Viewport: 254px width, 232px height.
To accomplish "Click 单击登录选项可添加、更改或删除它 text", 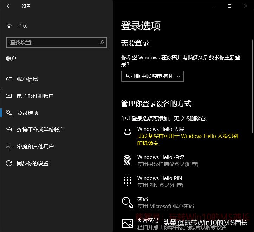I will (164, 118).
